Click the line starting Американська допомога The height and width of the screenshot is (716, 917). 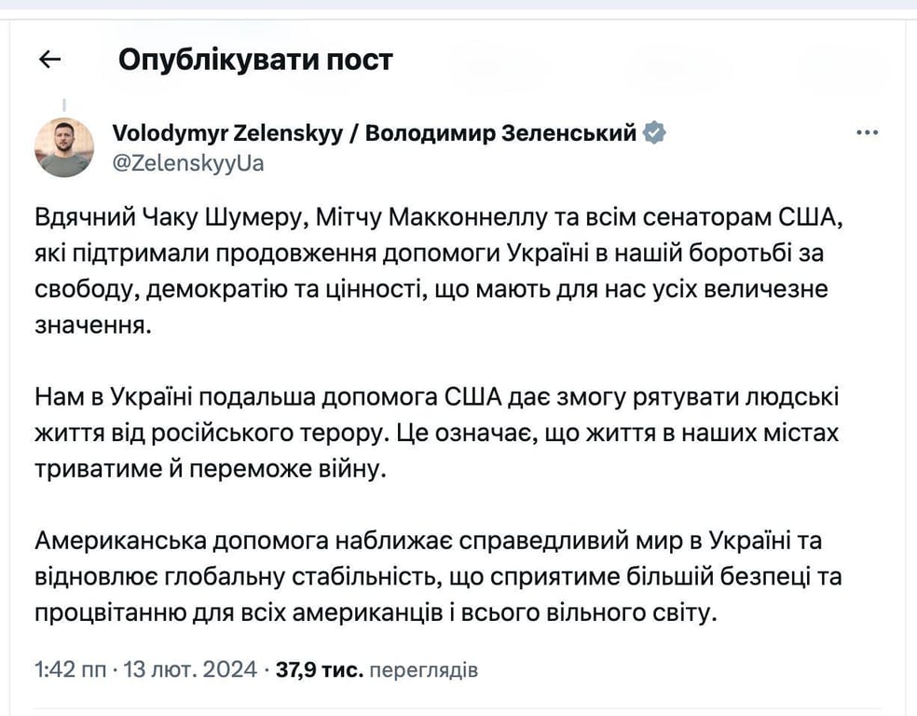(428, 542)
